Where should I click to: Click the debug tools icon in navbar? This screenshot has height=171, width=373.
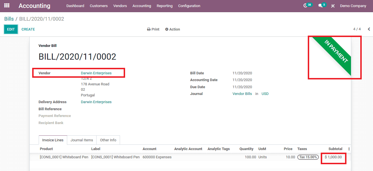tap(333, 6)
